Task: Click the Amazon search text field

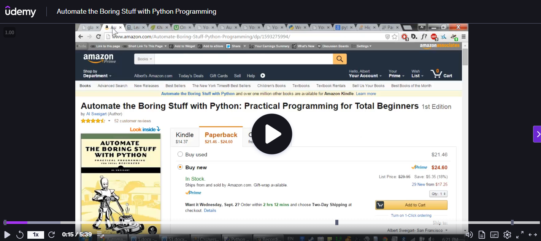Action: 244,59
